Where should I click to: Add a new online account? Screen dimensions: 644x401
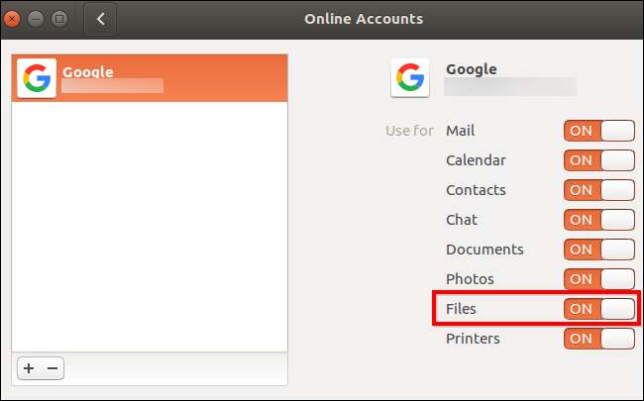pyautogui.click(x=29, y=368)
